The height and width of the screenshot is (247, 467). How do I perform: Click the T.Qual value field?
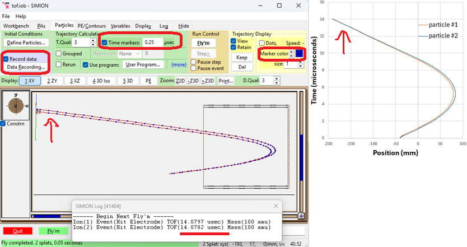point(81,43)
